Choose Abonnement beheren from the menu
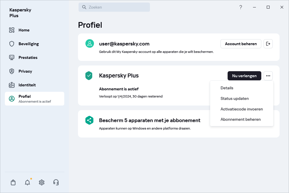 (240, 120)
